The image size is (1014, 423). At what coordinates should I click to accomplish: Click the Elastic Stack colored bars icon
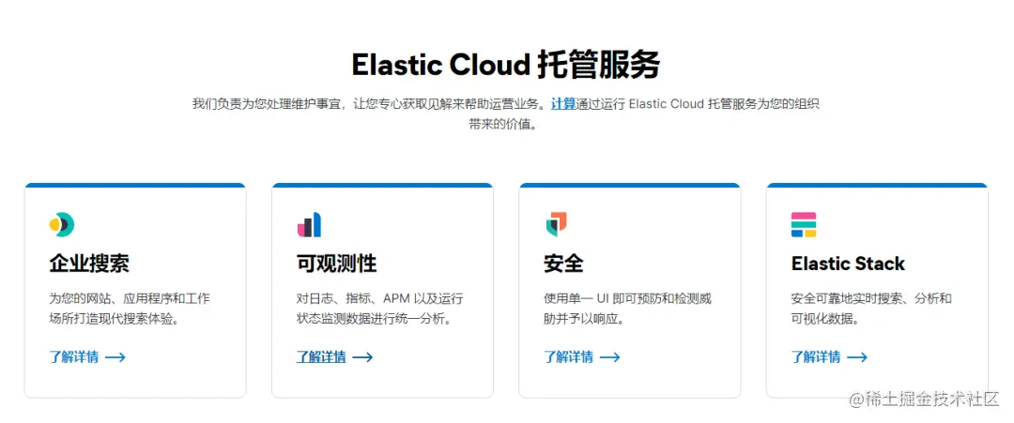(804, 225)
